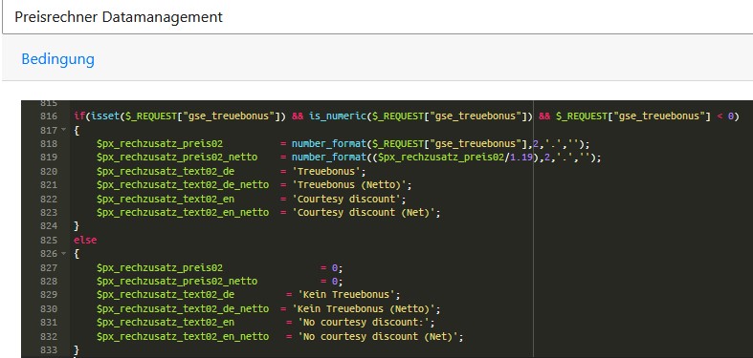Collapse the code block at line 817
Viewport: 753px width, 358px height.
(x=63, y=130)
